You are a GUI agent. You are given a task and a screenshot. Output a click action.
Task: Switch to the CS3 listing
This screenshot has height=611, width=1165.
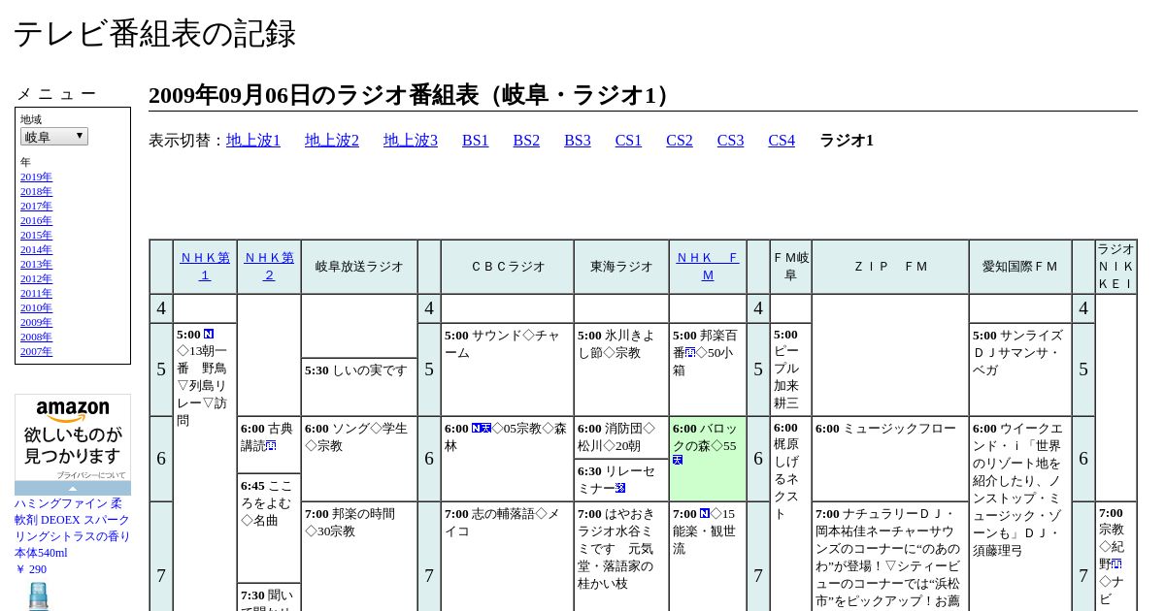(x=730, y=141)
